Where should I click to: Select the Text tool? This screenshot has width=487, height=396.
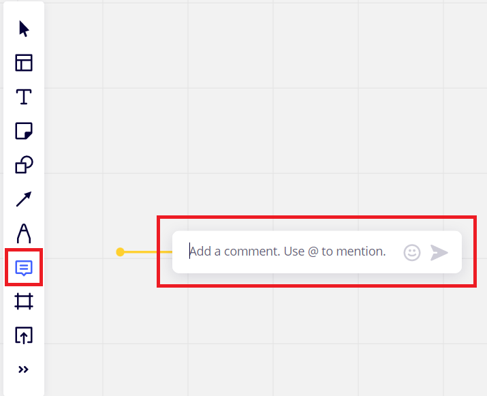coord(24,97)
